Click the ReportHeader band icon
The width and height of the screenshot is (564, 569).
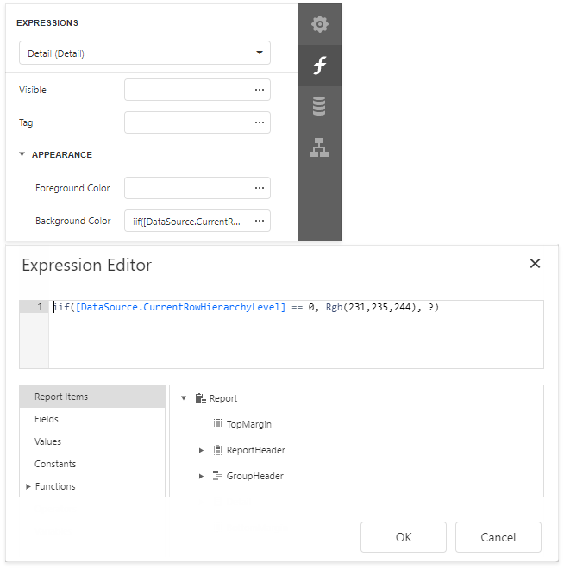(x=217, y=450)
